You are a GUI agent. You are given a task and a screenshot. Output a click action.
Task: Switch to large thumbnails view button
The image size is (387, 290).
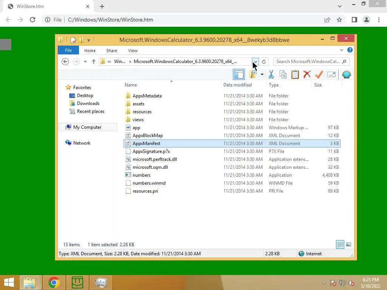coord(348,244)
